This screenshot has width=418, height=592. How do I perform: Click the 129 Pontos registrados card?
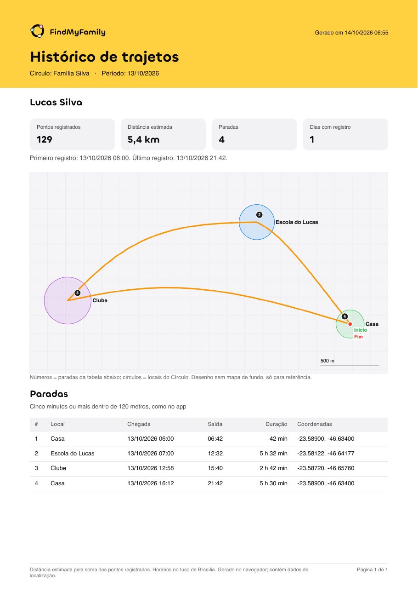(x=72, y=134)
